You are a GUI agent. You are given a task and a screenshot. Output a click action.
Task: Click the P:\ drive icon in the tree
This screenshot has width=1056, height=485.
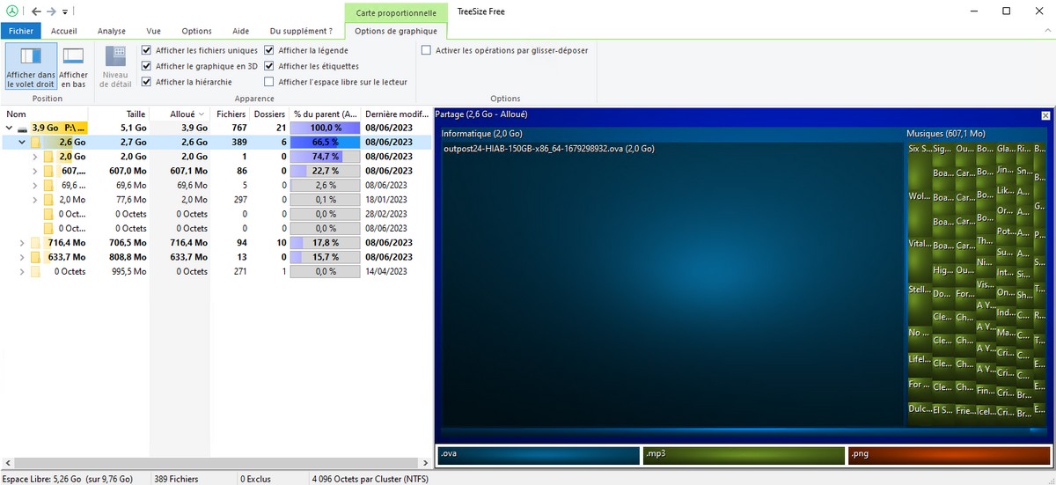(x=24, y=128)
